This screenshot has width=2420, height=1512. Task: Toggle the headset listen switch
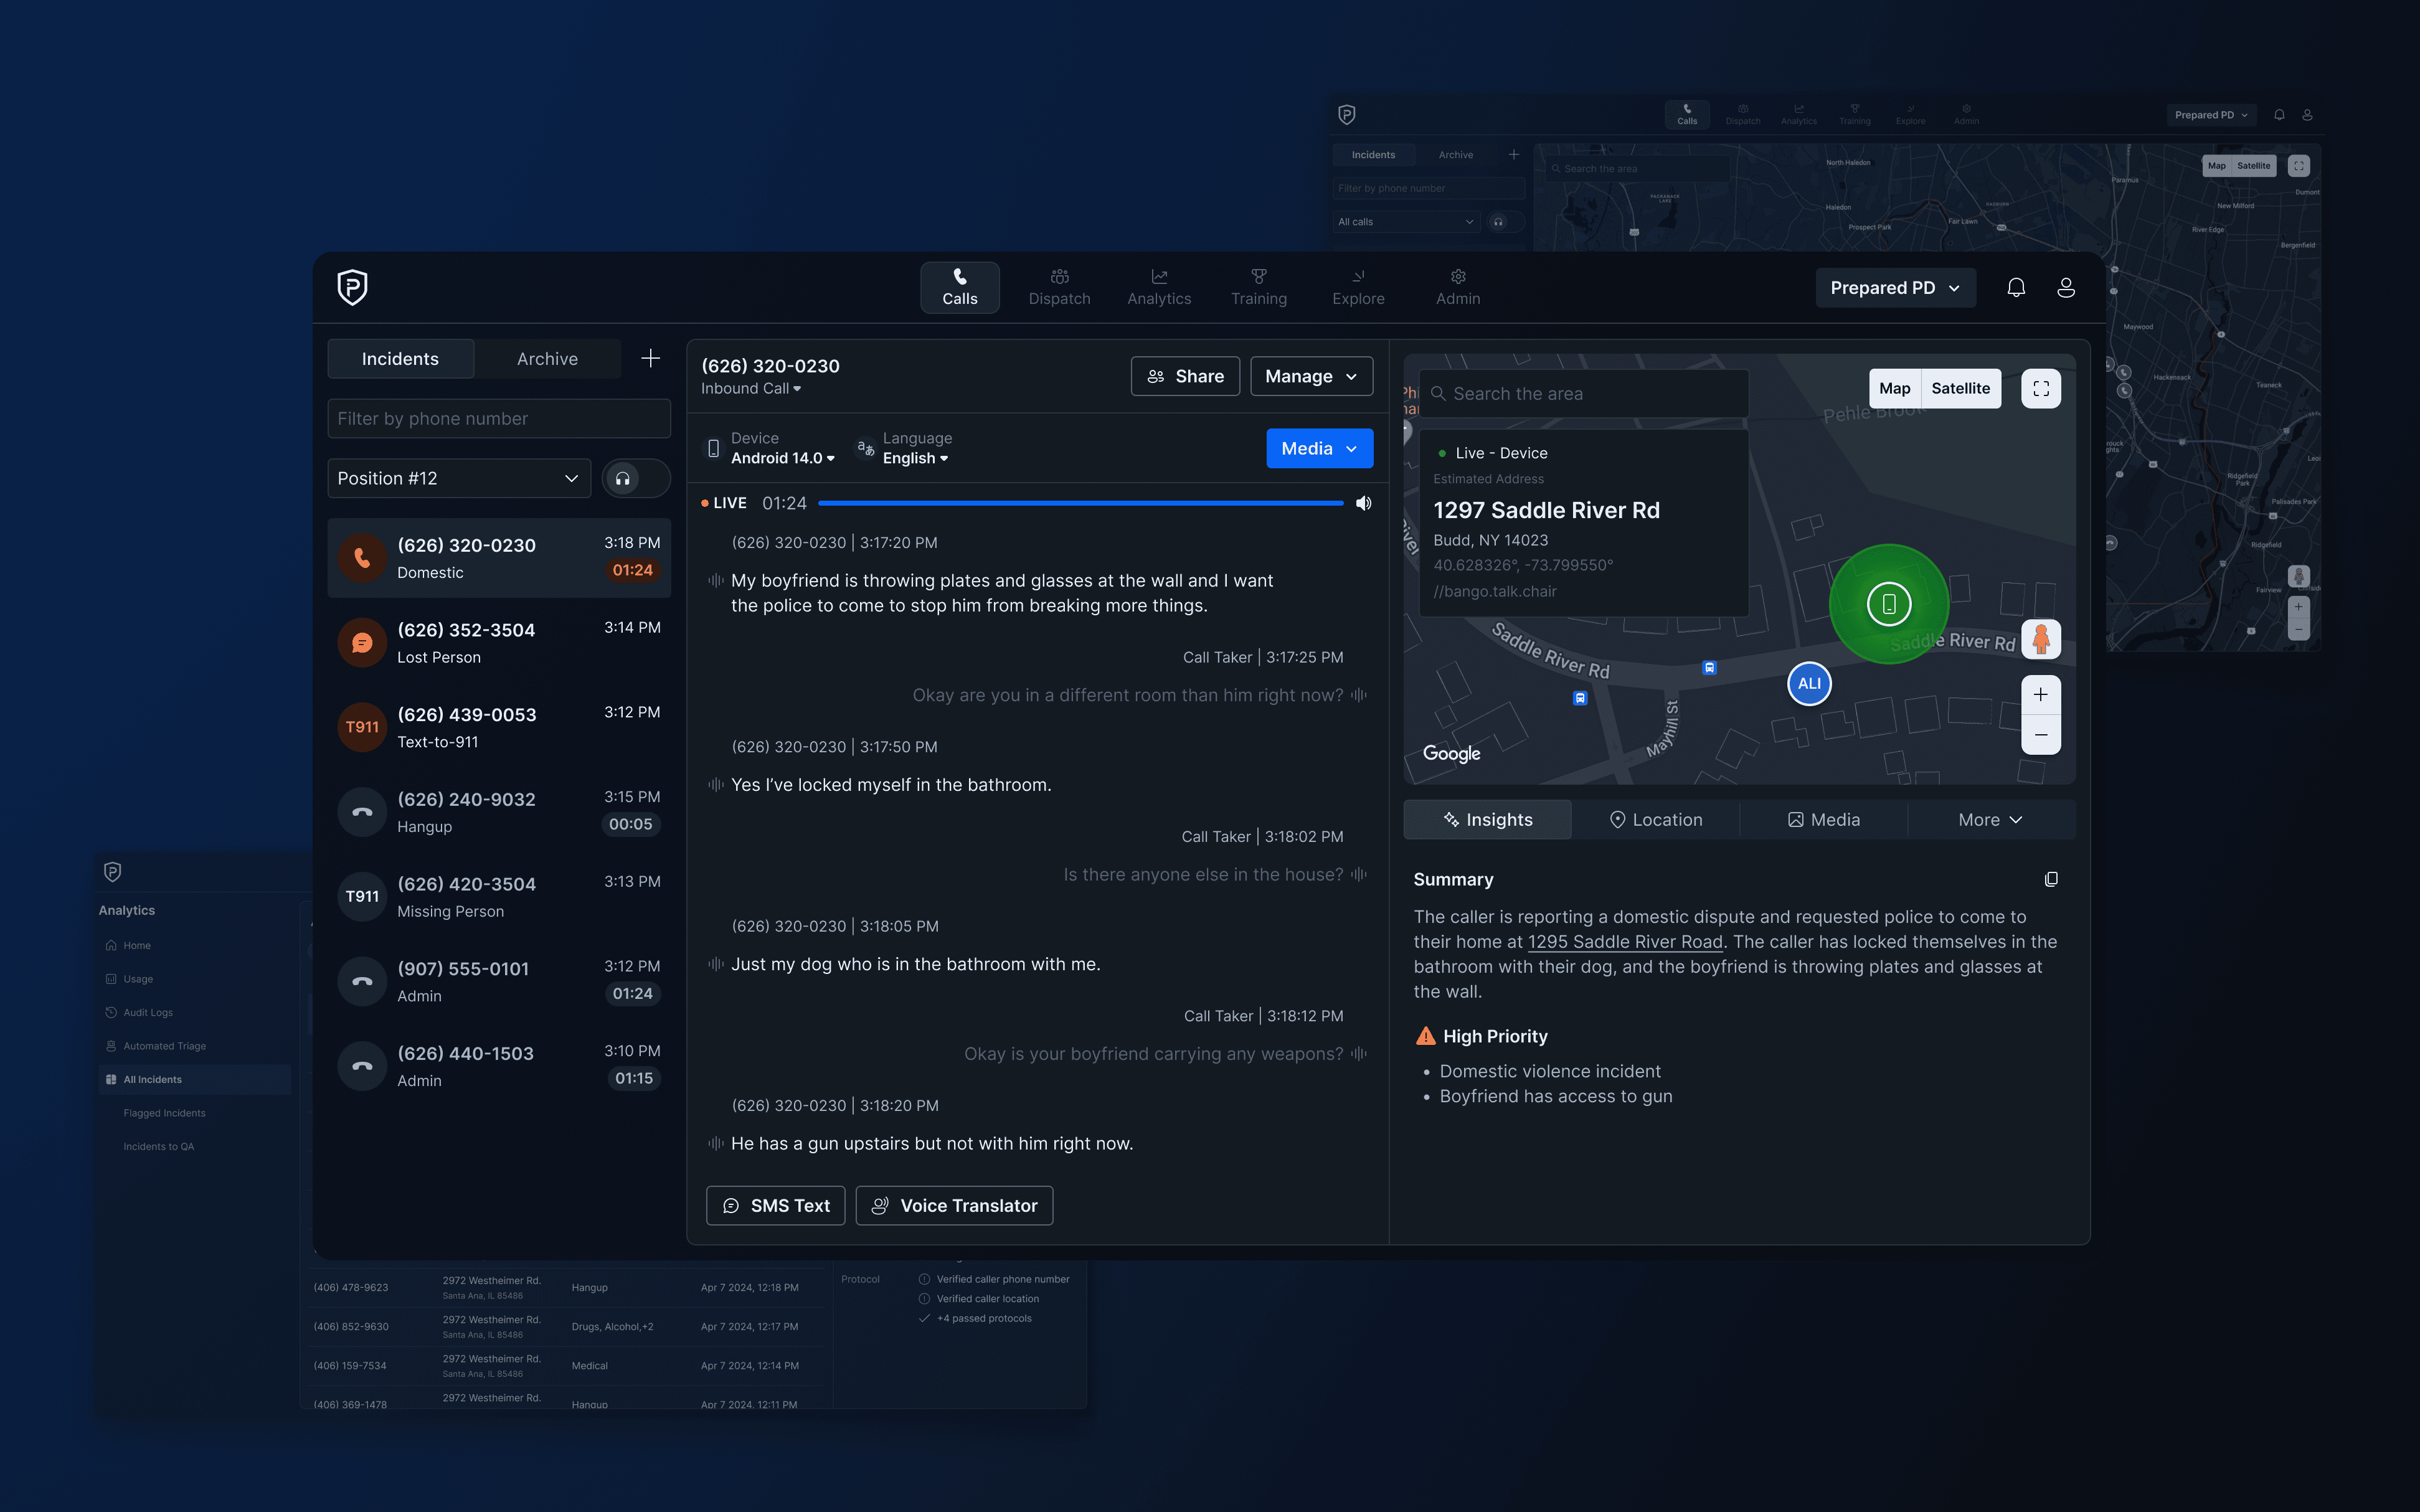tap(636, 478)
